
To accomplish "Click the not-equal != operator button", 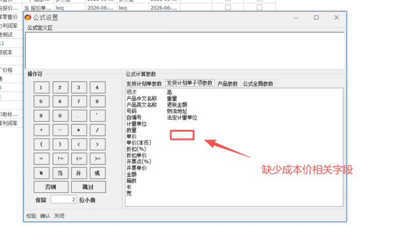I will click(60, 158).
